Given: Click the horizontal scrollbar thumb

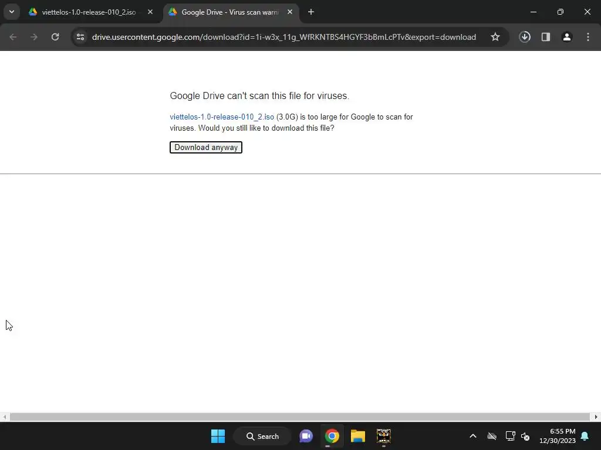Looking at the screenshot, I should (x=300, y=417).
